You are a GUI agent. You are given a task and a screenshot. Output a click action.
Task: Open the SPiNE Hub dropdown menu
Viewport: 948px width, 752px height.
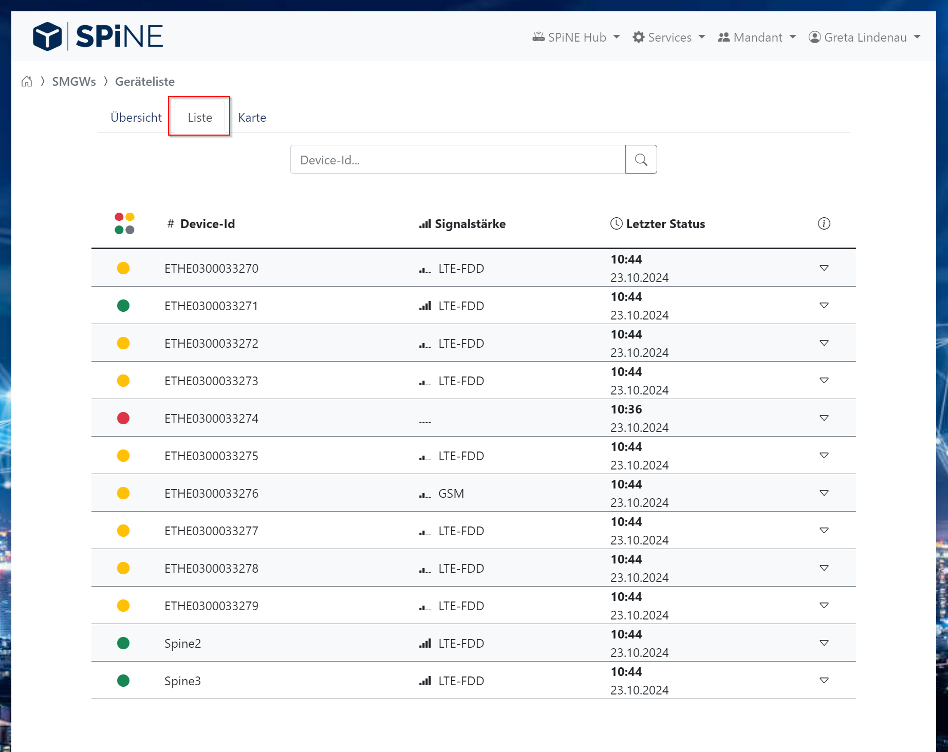(x=576, y=37)
